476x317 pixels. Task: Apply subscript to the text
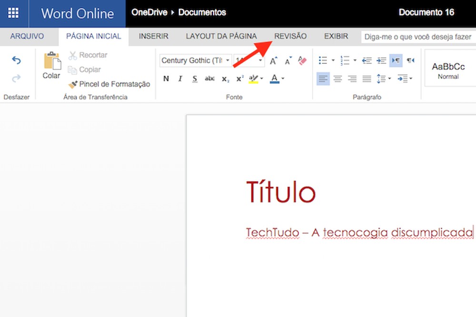[226, 79]
